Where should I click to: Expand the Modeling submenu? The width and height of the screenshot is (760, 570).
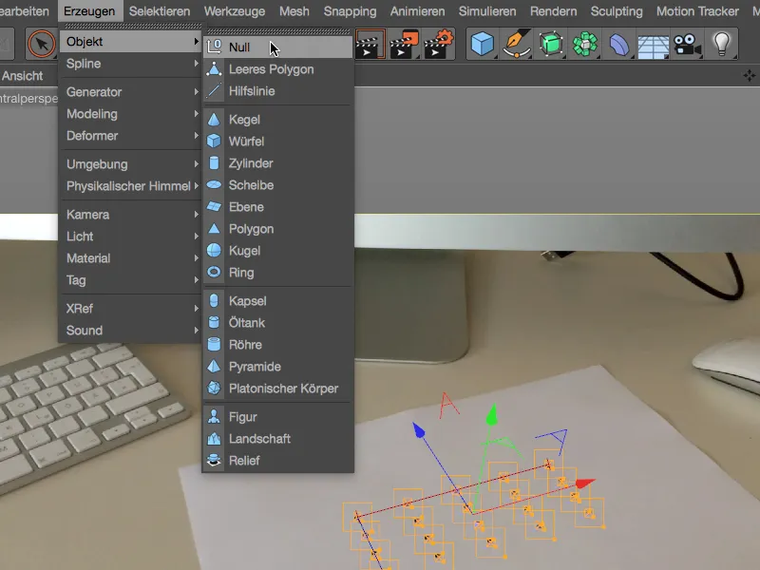pos(130,114)
